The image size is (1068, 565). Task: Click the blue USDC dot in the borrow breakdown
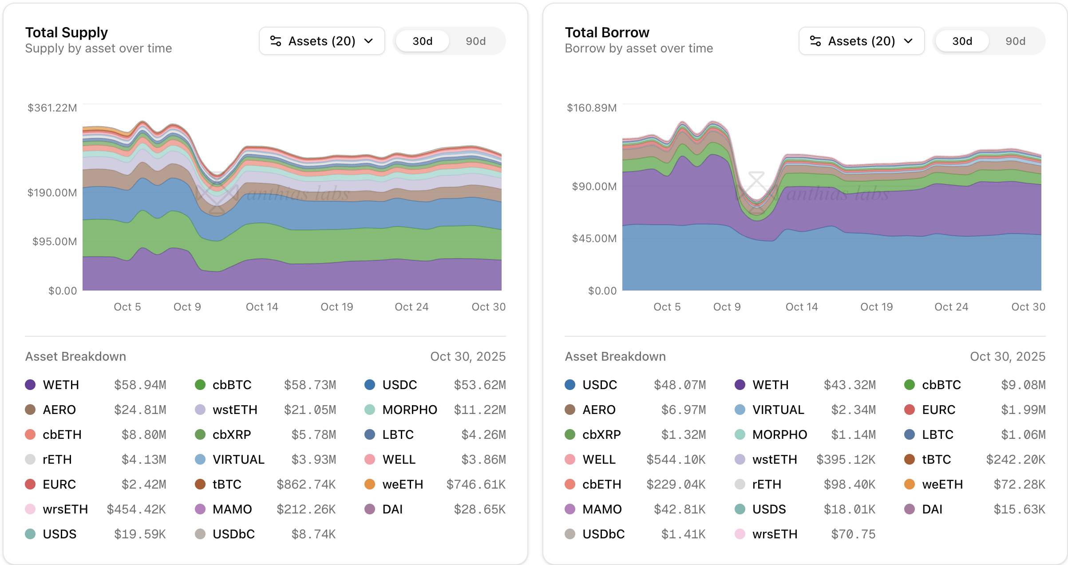570,385
